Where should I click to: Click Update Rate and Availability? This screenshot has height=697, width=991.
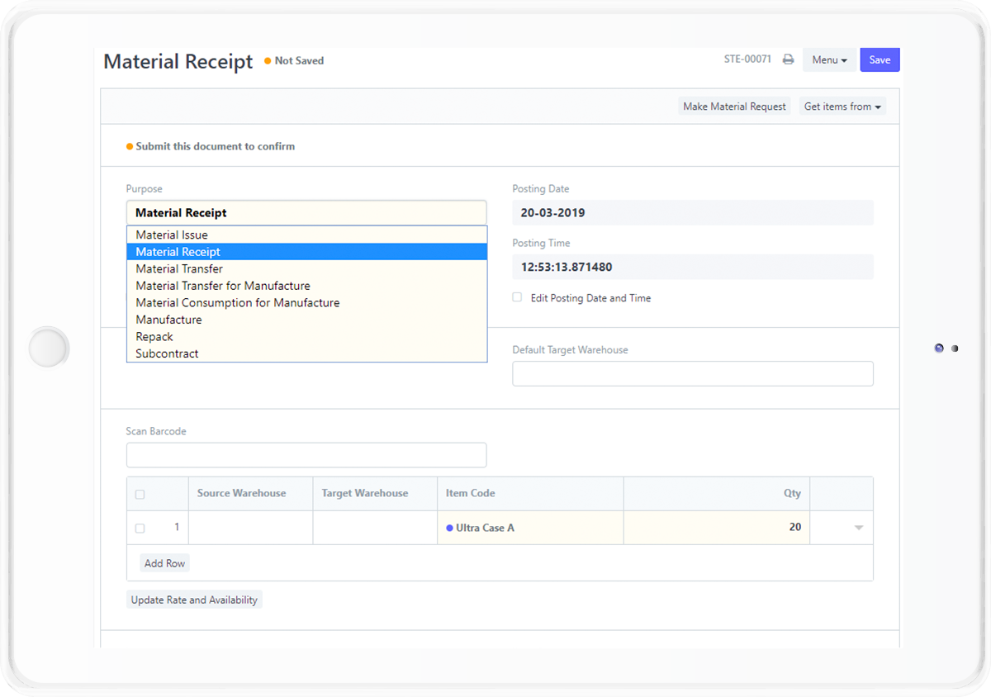(194, 599)
